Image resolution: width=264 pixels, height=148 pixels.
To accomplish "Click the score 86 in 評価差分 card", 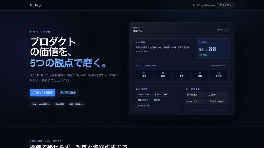I will click(x=212, y=49).
